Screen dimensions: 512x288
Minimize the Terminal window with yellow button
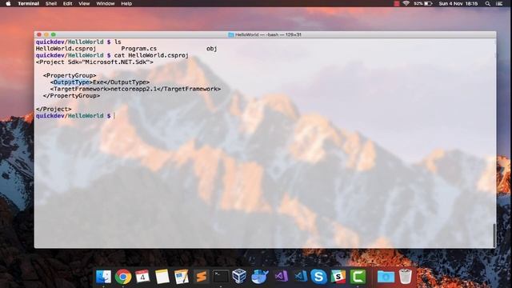[46, 34]
